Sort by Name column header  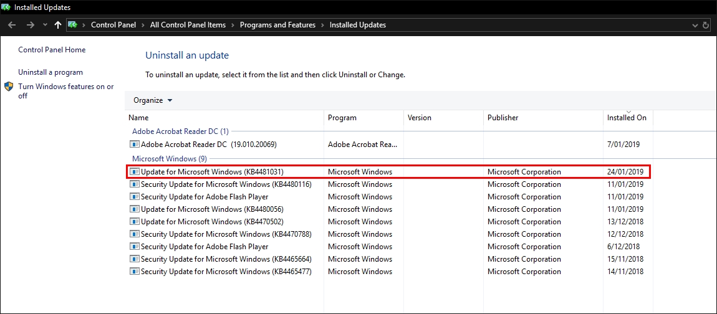tap(224, 118)
